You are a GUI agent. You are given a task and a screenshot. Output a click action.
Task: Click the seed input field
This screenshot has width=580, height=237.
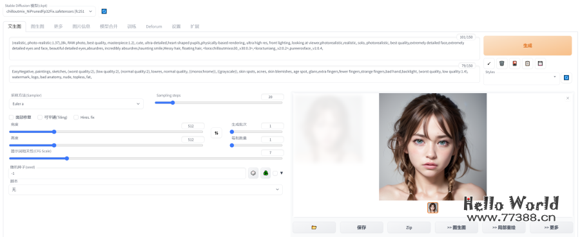click(128, 173)
